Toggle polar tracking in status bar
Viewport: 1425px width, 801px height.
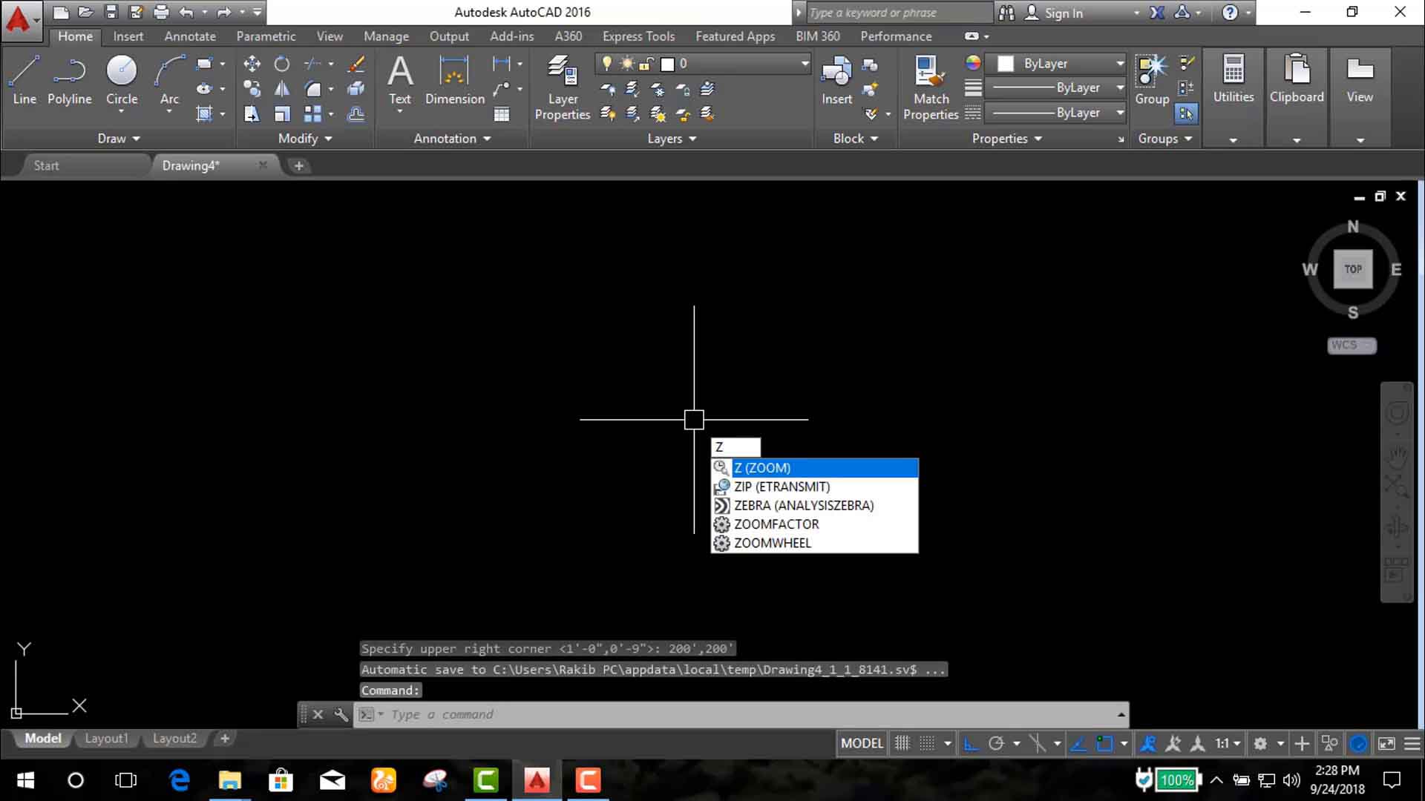click(996, 743)
